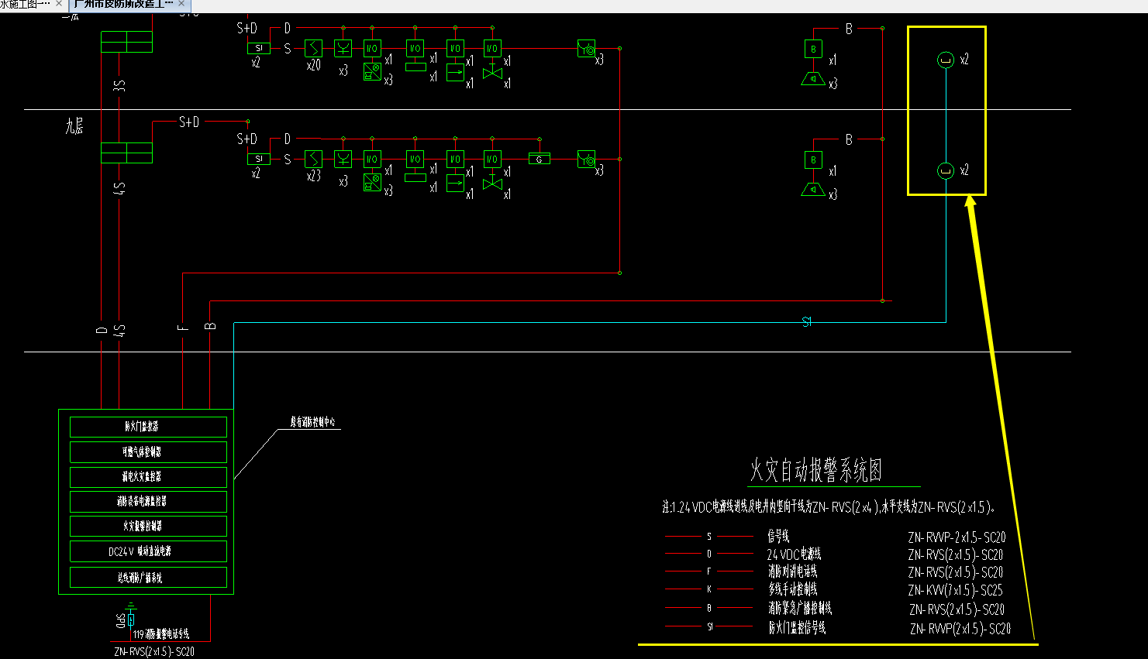Screen dimensions: 1148x659
Task: Select the 防火门监控信号线 legend entry
Action: [797, 628]
